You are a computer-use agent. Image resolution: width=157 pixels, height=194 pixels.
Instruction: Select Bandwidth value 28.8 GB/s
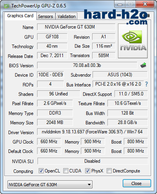point(128,122)
